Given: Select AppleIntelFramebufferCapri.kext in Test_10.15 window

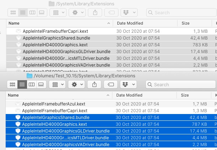Looking at the screenshot, I should (111, 110).
